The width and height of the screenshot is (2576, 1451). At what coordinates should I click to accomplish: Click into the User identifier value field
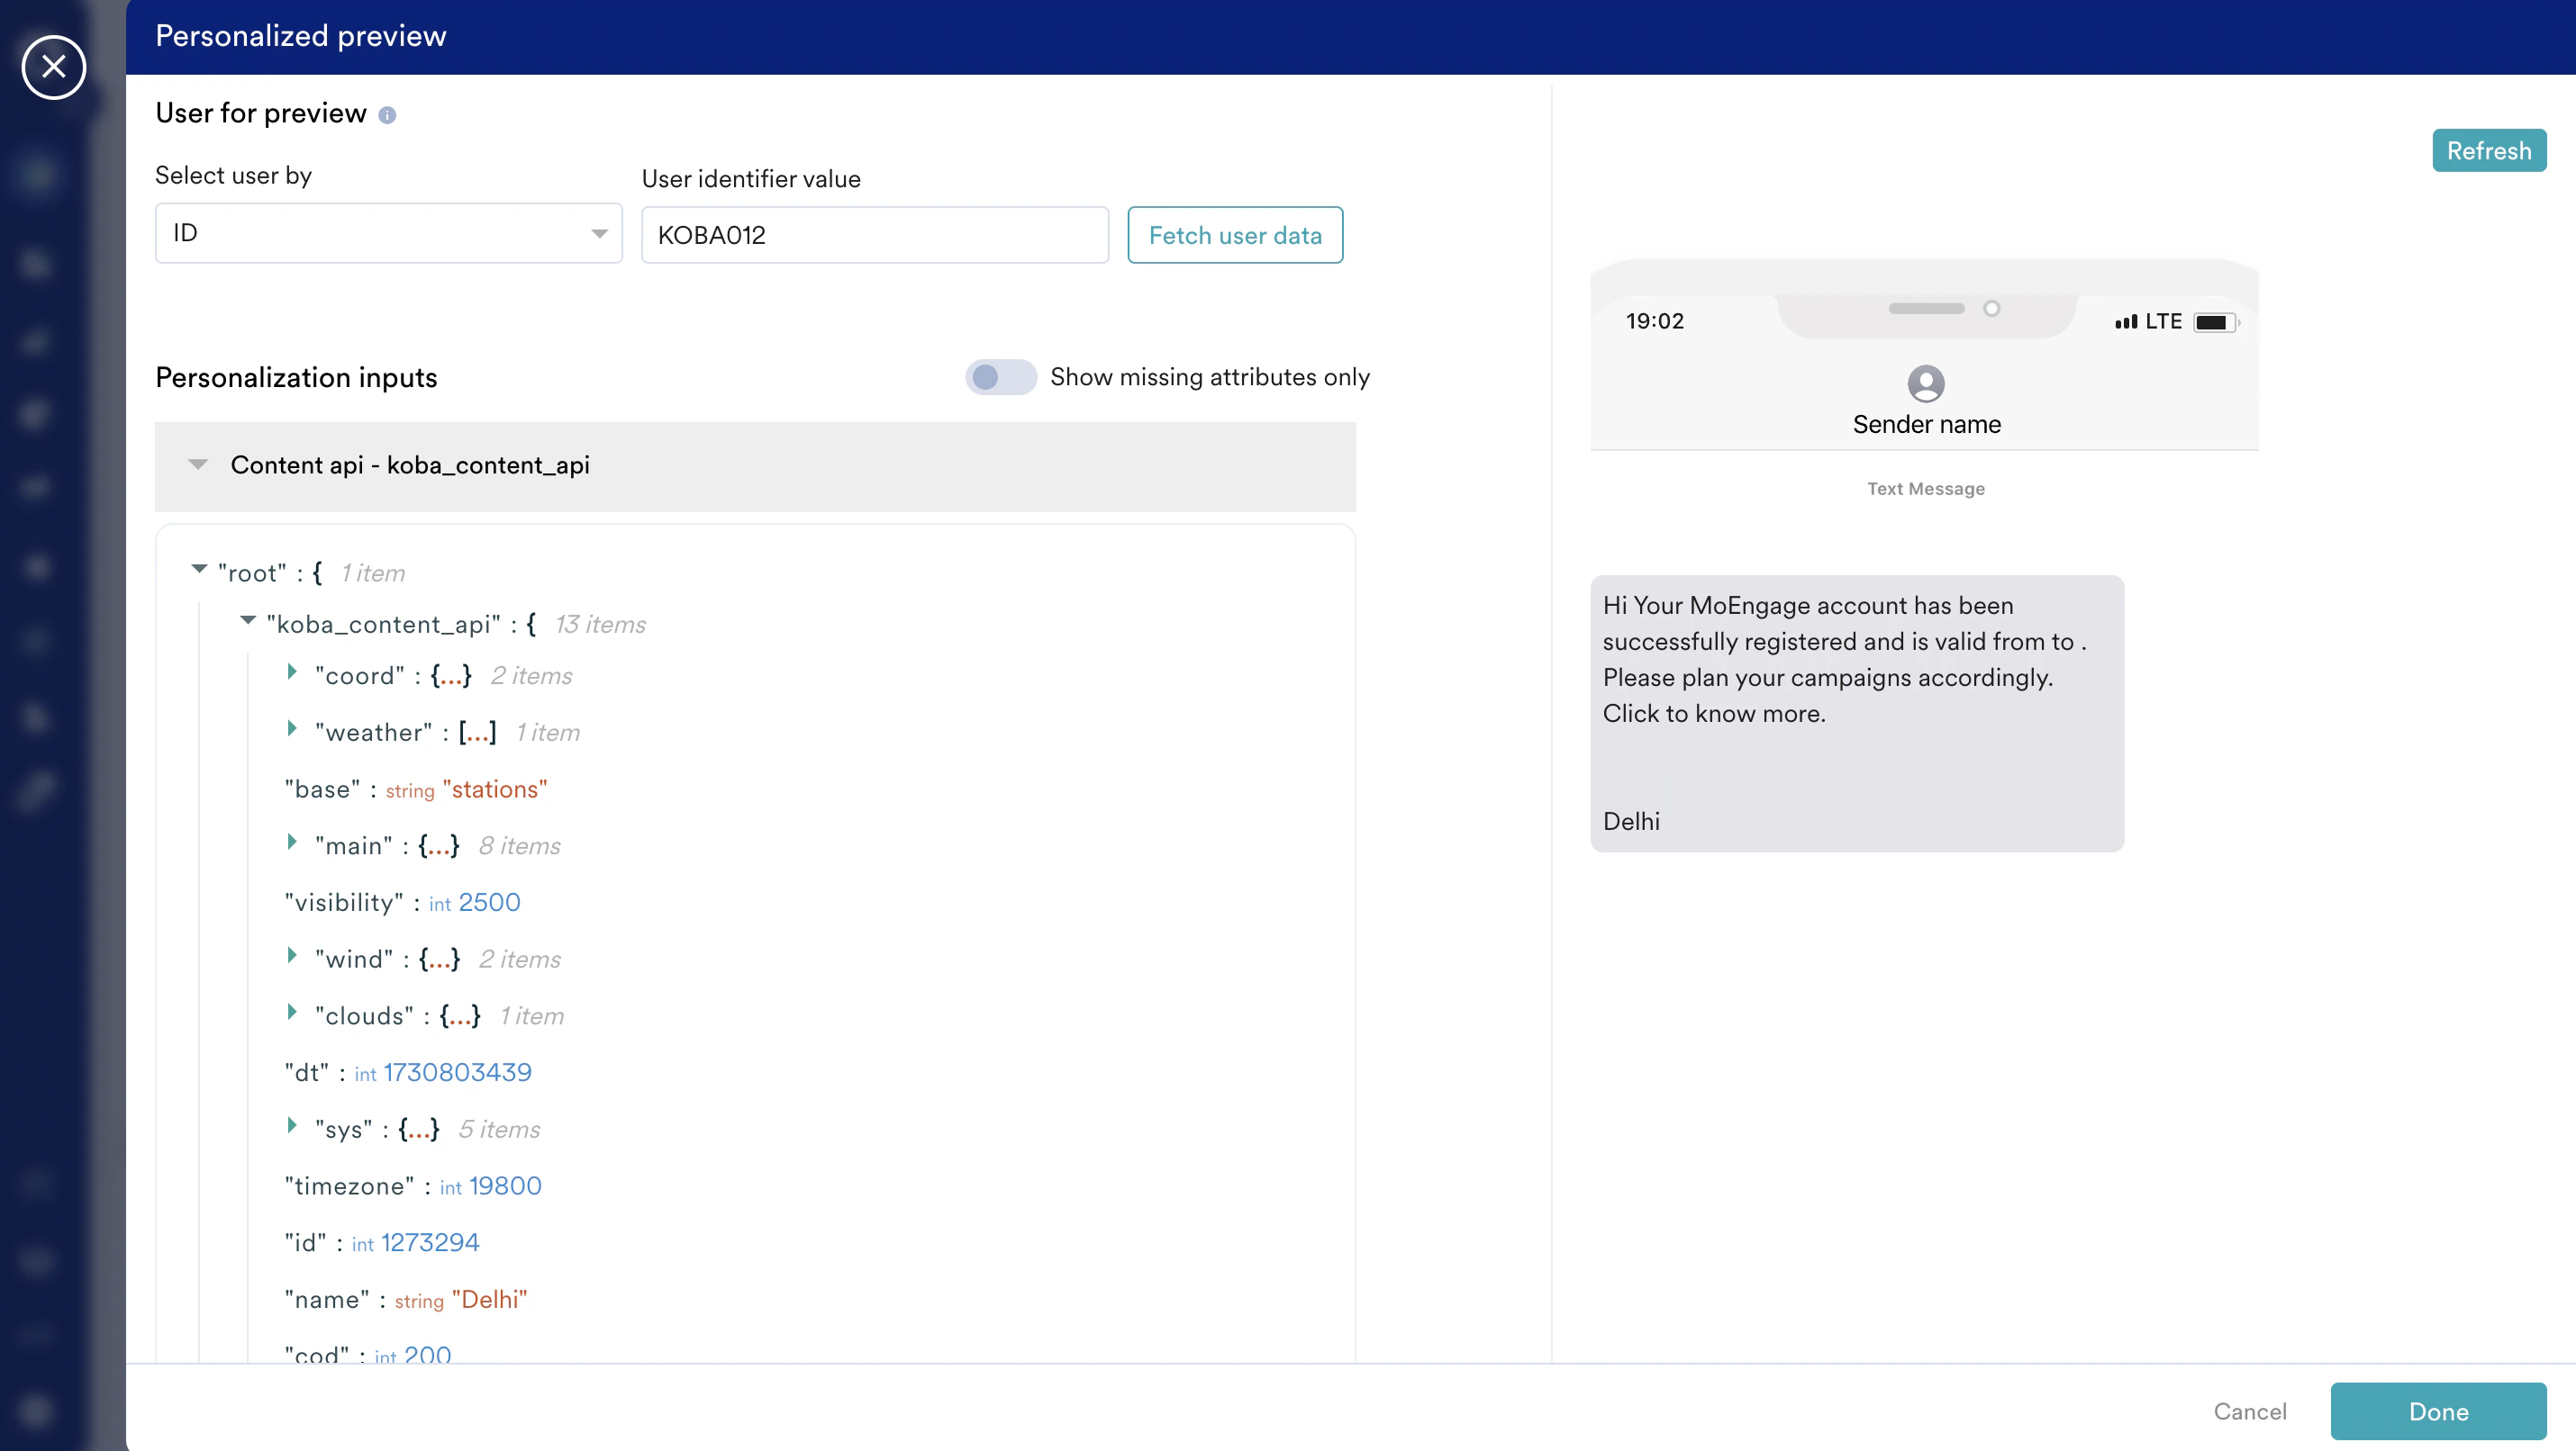click(874, 235)
